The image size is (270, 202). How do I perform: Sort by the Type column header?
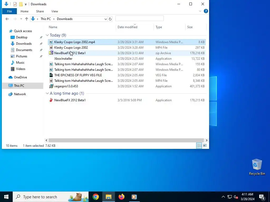pos(158,27)
